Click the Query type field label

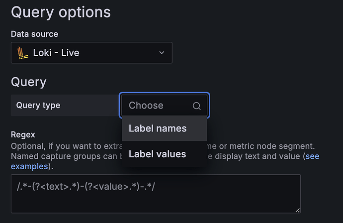pos(38,106)
